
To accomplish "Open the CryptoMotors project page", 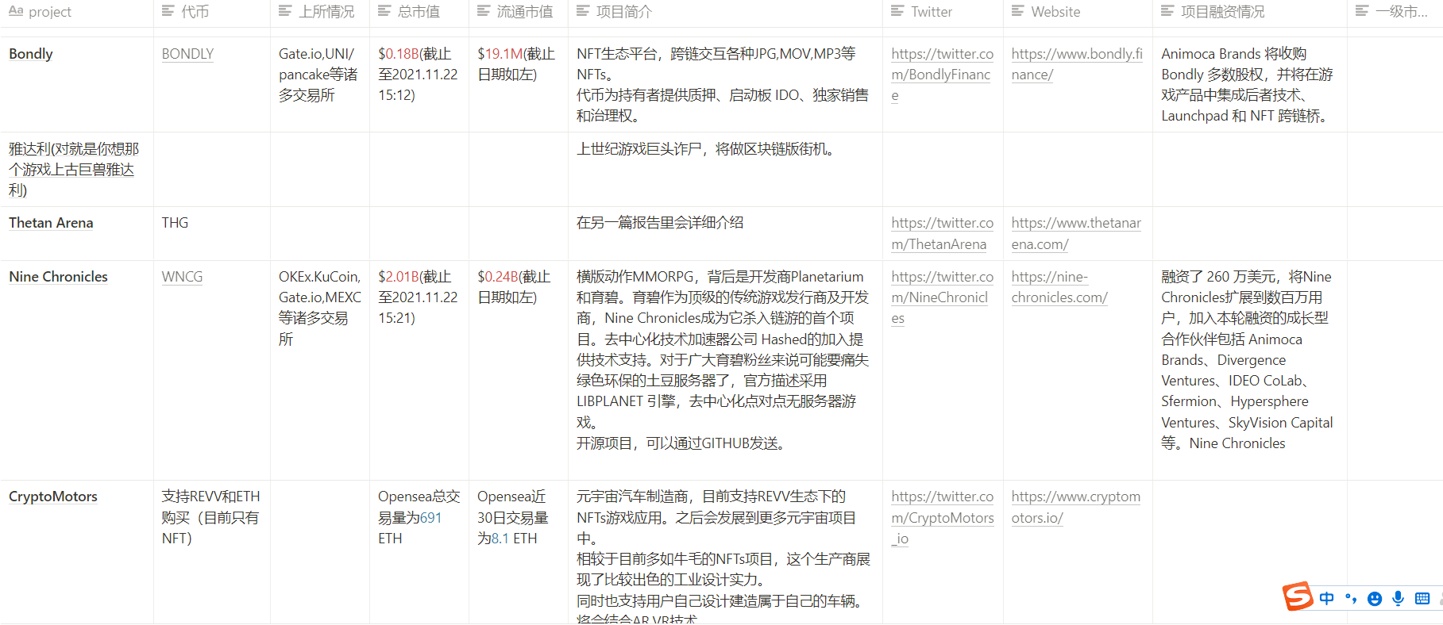I will coord(53,497).
